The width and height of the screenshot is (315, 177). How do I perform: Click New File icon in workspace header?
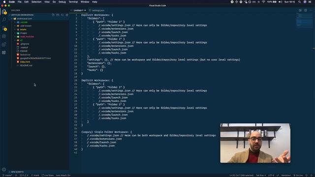click(x=53, y=15)
